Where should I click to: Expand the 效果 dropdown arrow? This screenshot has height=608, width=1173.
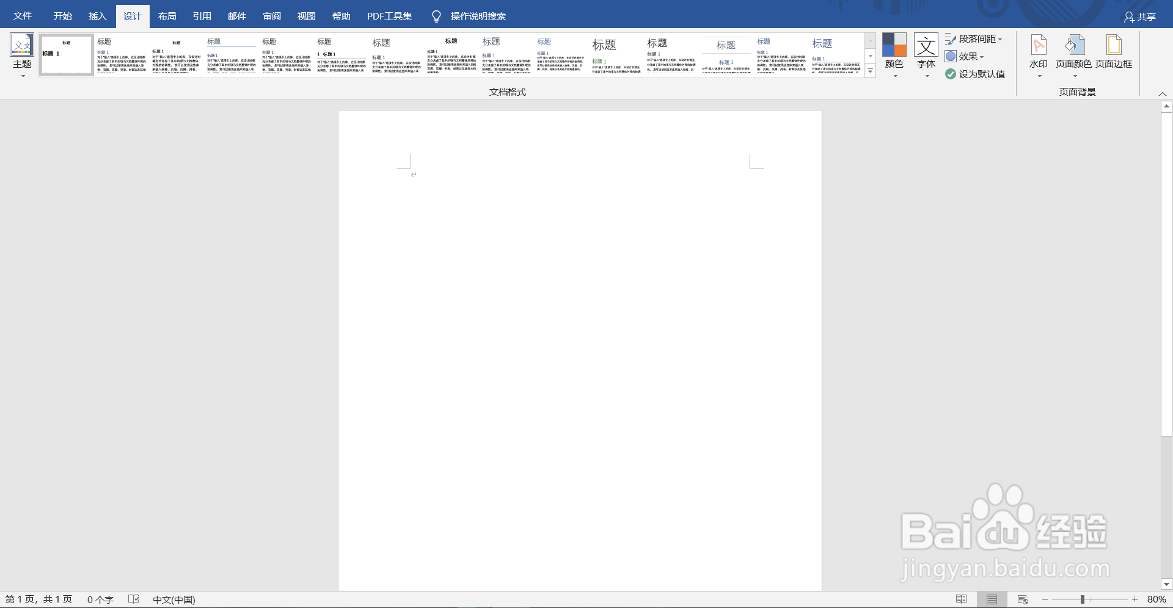[982, 57]
